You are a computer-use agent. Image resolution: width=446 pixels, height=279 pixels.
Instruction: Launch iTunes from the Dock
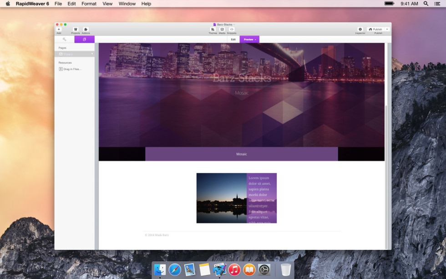point(234,269)
